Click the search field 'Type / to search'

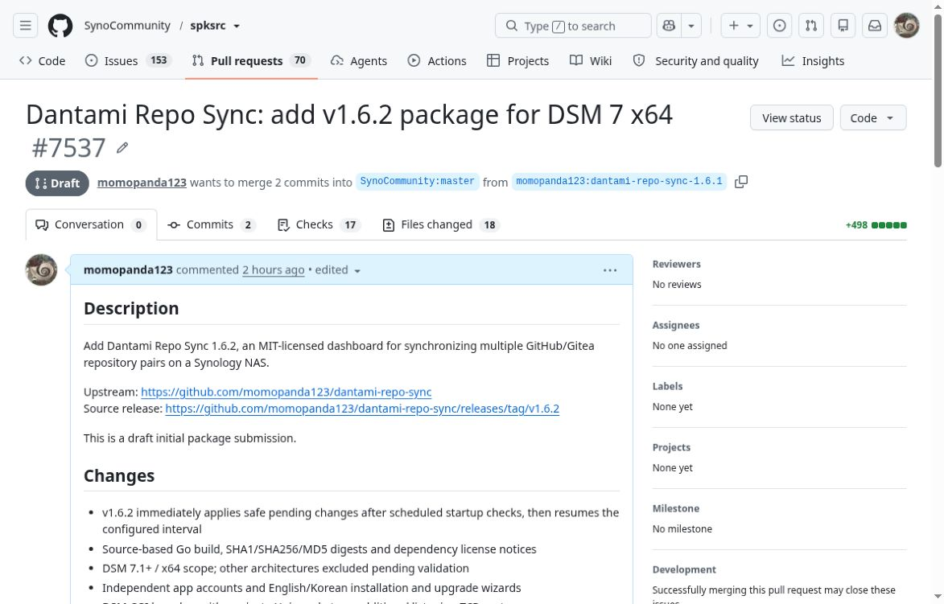click(x=573, y=26)
